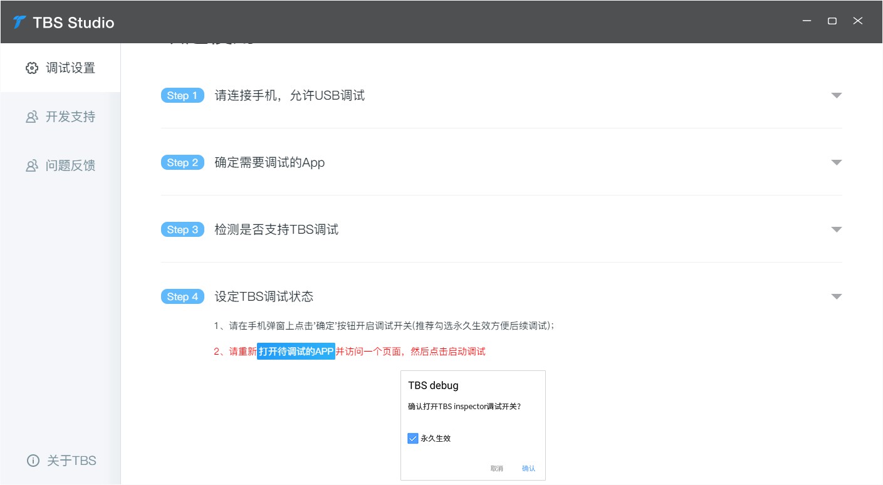The width and height of the screenshot is (883, 485).
Task: Click 取消 in the TBS debug dialog
Action: pyautogui.click(x=497, y=468)
